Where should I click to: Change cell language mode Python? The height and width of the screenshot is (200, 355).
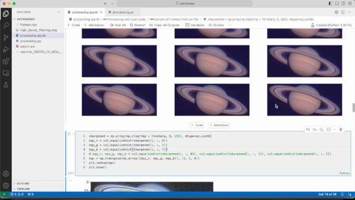point(344,173)
